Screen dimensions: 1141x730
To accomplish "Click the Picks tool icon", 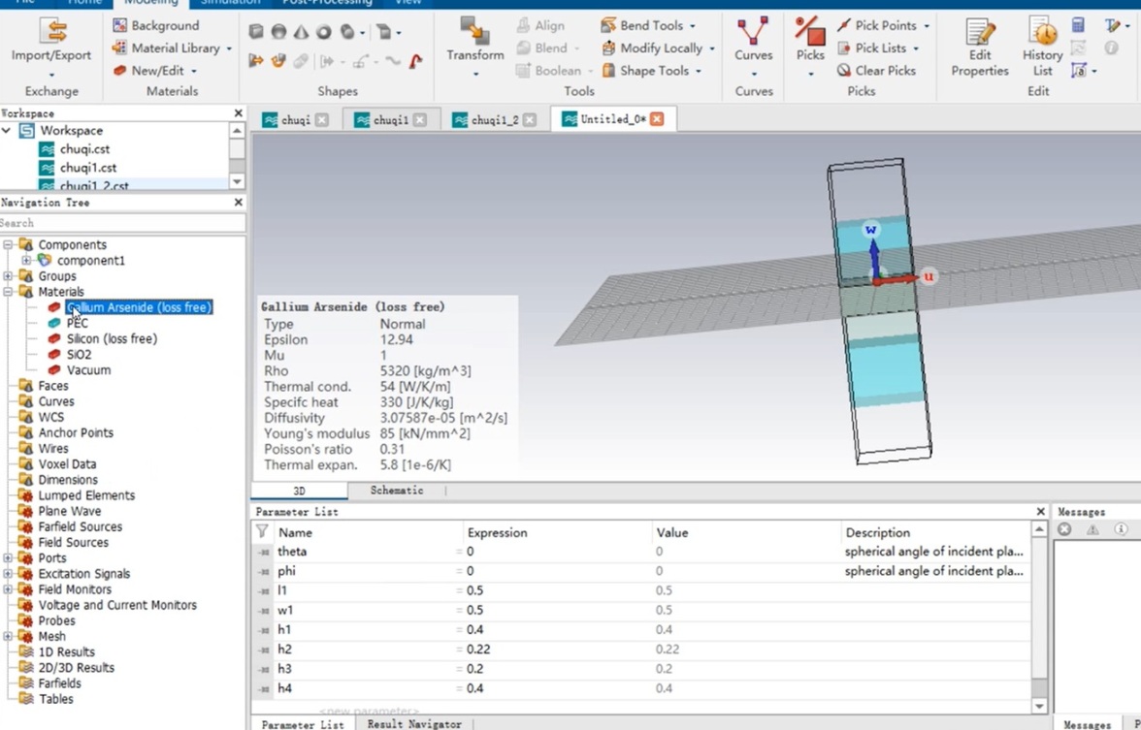I will point(810,32).
